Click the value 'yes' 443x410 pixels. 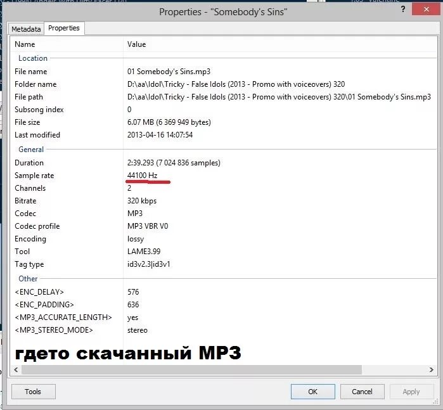pos(133,317)
